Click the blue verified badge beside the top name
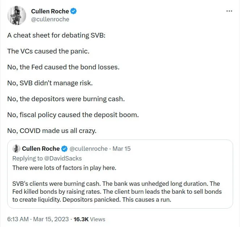Screen dimensions: 240x227 click(x=74, y=12)
